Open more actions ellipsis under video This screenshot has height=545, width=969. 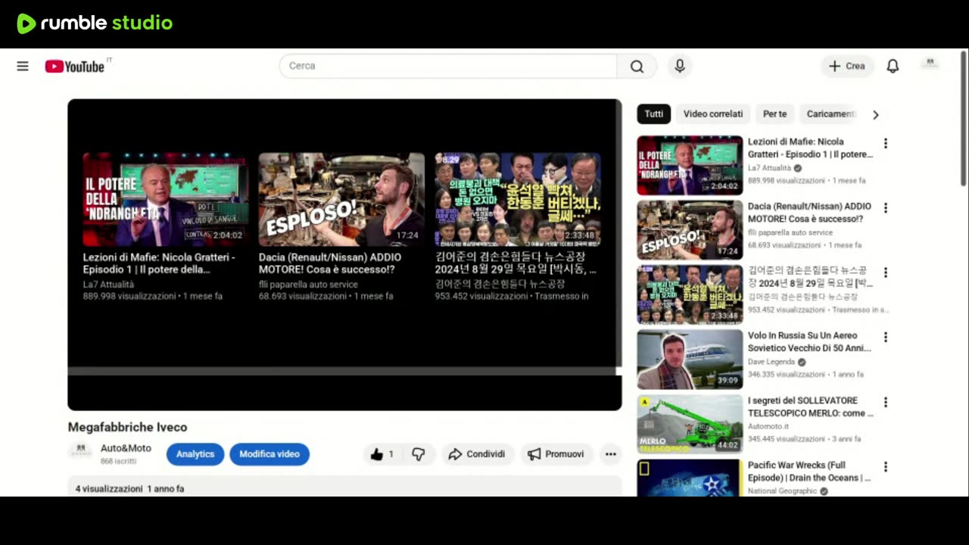coord(610,454)
